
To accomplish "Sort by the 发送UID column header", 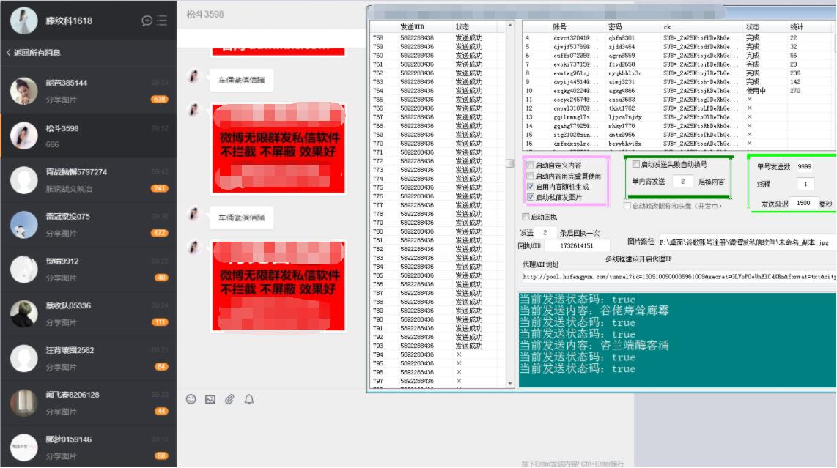I will (x=412, y=26).
